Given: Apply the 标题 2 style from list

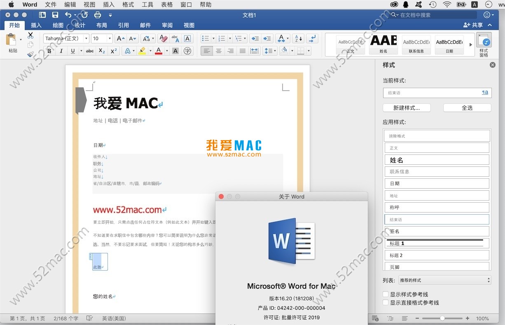Looking at the screenshot, I should (437, 255).
